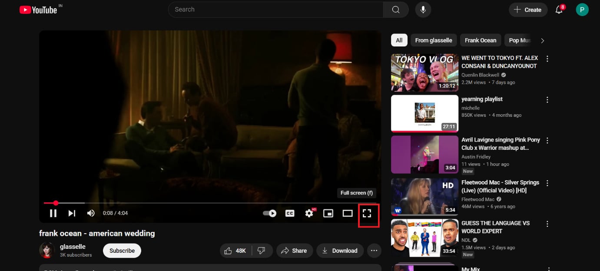Dislike the video
600x271 pixels.
coord(262,251)
